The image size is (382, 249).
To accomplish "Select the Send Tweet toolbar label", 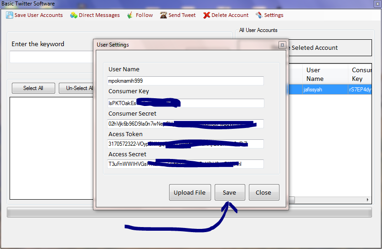I will point(182,15).
